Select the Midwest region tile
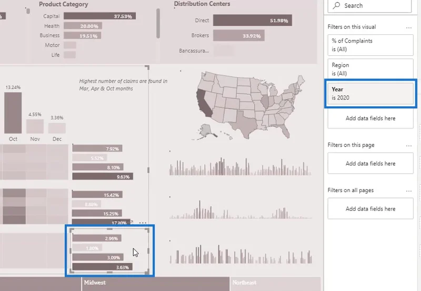 coord(155,284)
